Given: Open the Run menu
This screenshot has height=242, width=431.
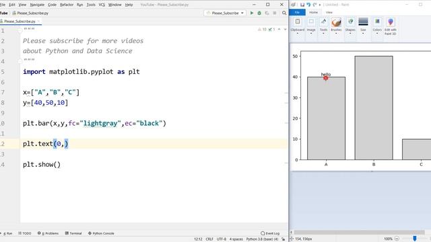Looking at the screenshot, I should click(79, 5).
